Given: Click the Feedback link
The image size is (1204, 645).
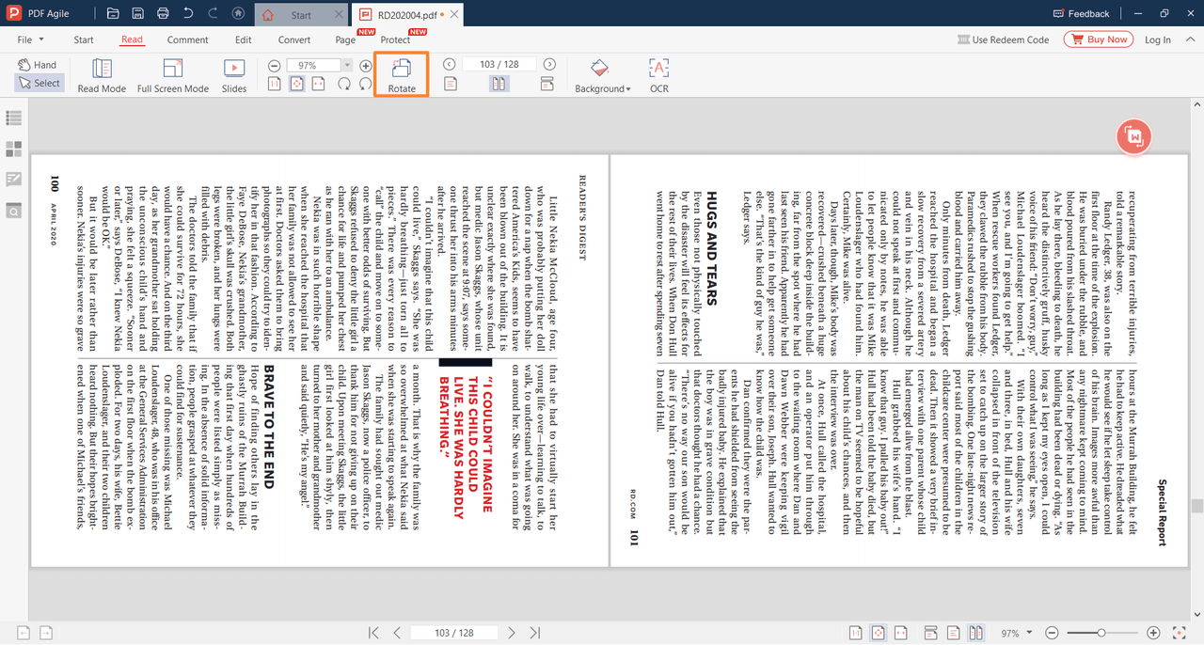Looking at the screenshot, I should tap(1081, 13).
